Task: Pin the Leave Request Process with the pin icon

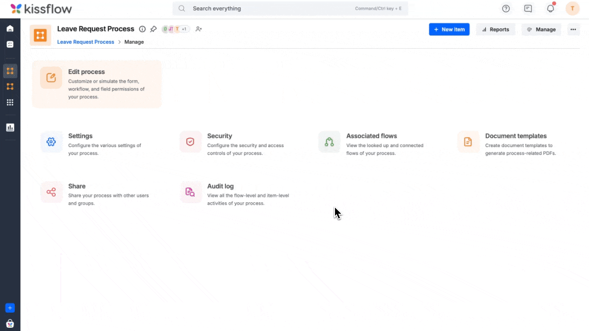Action: 154,29
